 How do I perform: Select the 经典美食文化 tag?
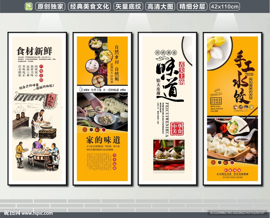(90, 6)
